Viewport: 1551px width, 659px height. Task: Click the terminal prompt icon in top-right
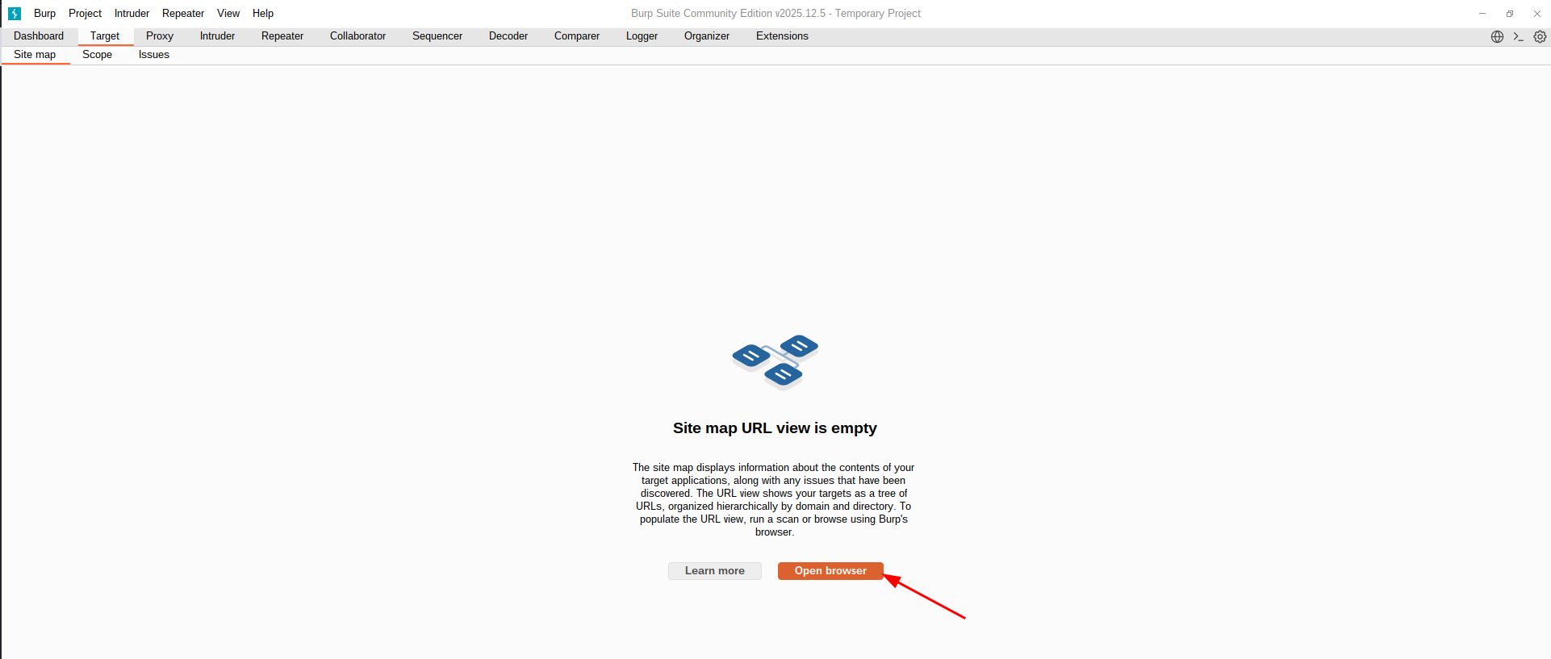(x=1518, y=36)
